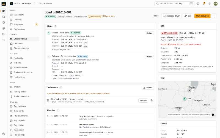This screenshot has width=220, height=138.
Task: Preview the Bill of lading document
Action: pyautogui.click(x=143, y=100)
